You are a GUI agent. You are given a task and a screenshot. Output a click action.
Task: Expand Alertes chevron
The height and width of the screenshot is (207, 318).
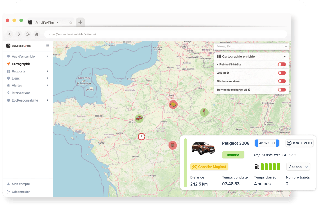(47, 85)
